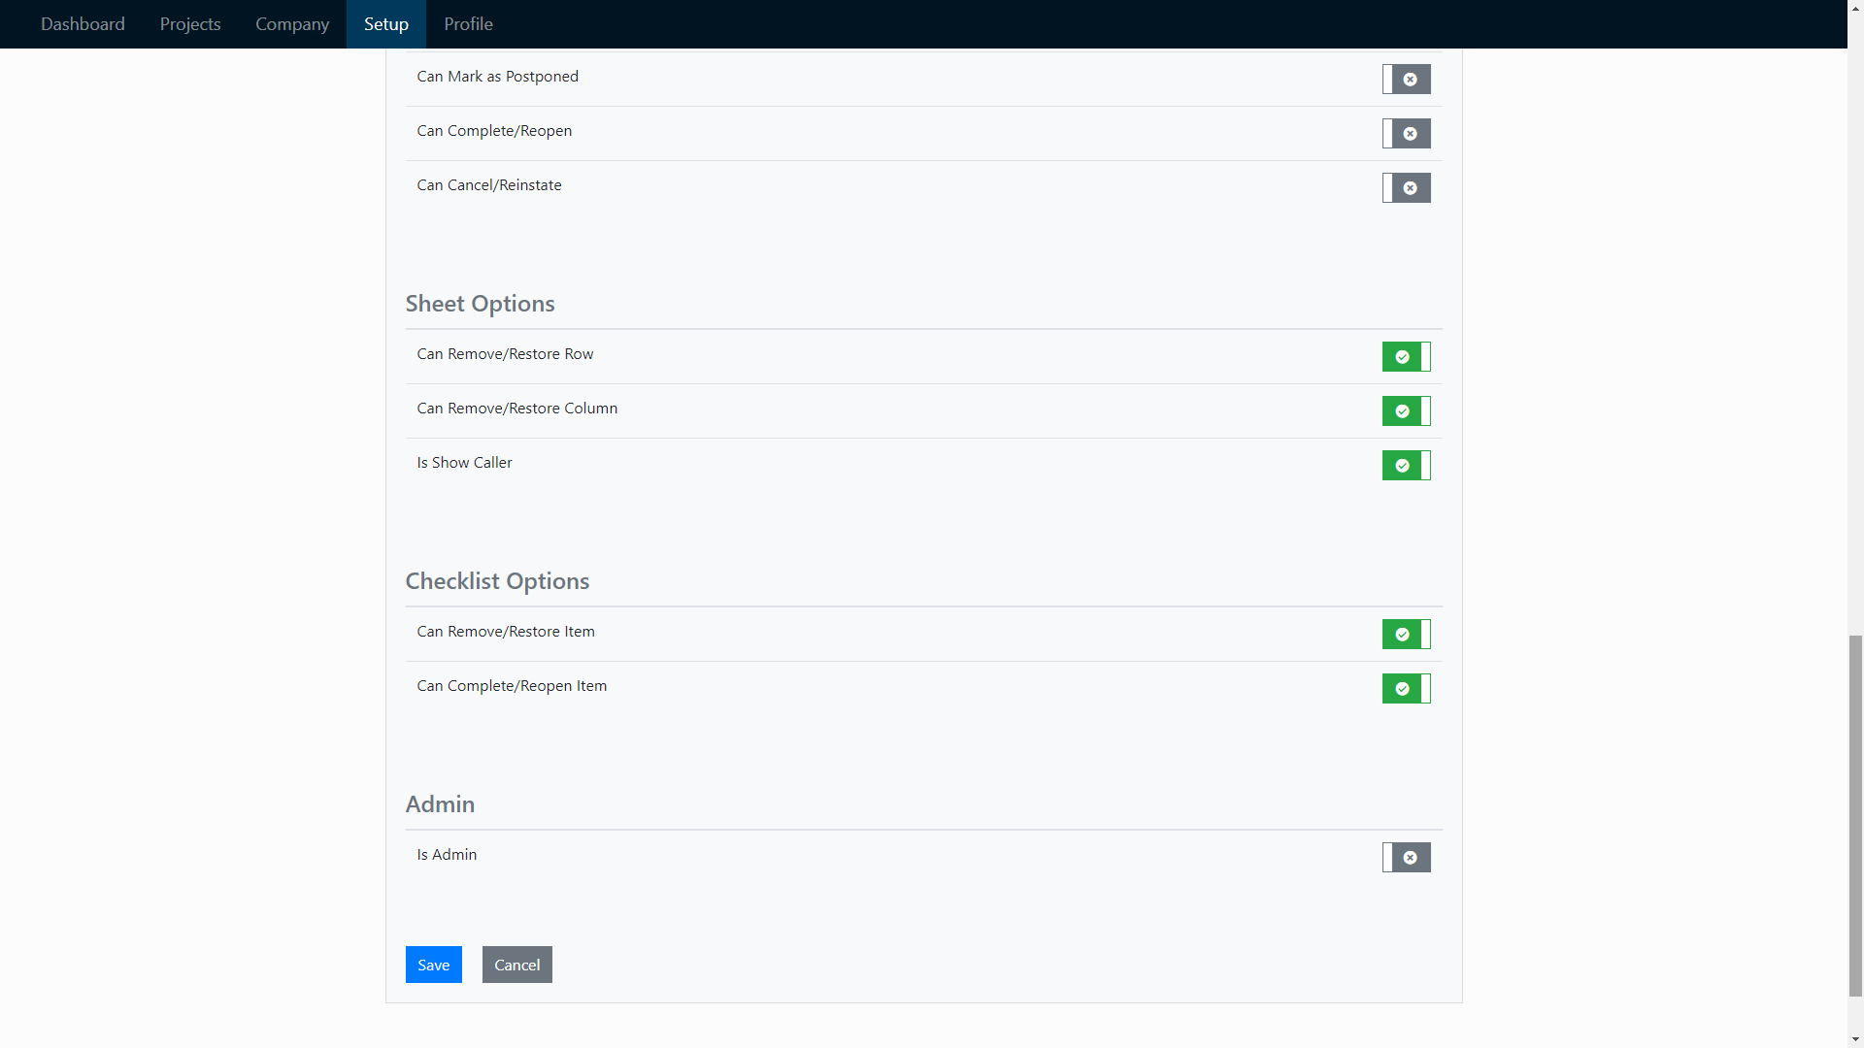Select the Setup navigation item
1864x1048 pixels.
[x=385, y=23]
